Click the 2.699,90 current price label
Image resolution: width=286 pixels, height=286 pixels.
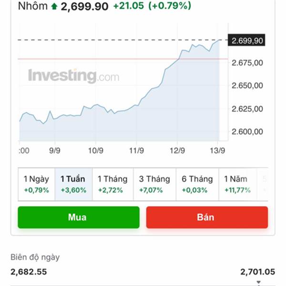point(246,41)
